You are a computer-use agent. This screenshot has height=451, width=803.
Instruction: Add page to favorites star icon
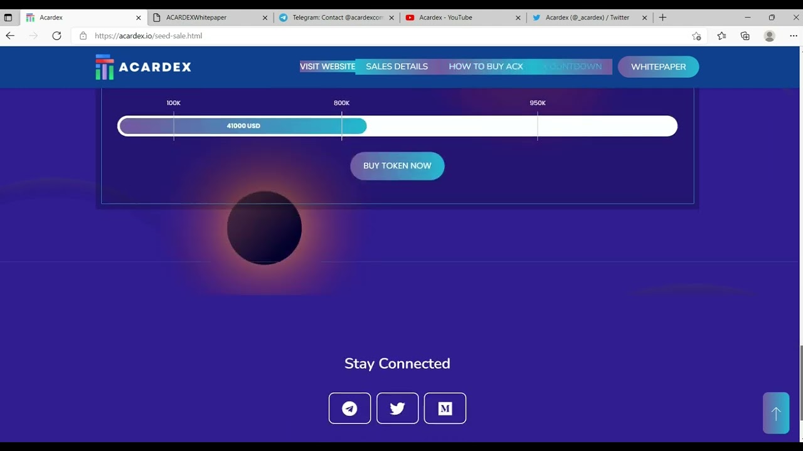(x=696, y=36)
